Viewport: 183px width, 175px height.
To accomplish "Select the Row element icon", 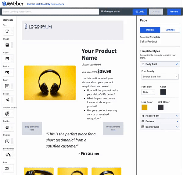I will pyautogui.click(x=7, y=168).
